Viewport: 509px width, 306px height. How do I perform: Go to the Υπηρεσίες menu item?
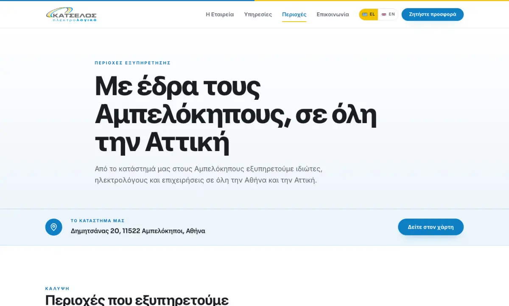(x=258, y=14)
